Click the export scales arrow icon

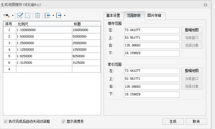59,15
